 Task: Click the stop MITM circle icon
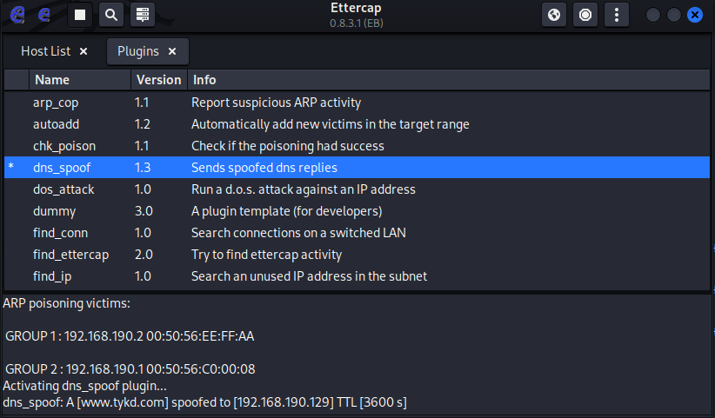[585, 15]
